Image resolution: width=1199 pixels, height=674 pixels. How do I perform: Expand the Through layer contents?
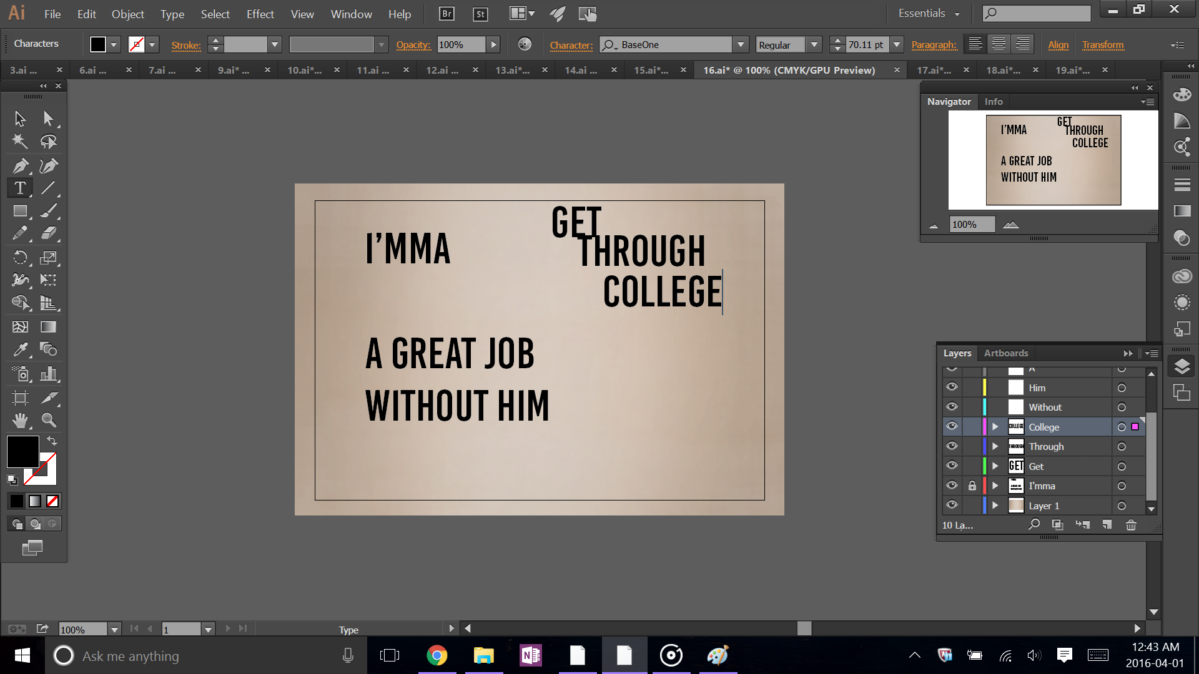[995, 447]
